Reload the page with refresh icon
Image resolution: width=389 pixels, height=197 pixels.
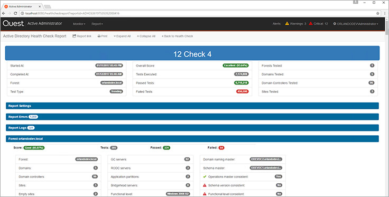pyautogui.click(x=15, y=13)
